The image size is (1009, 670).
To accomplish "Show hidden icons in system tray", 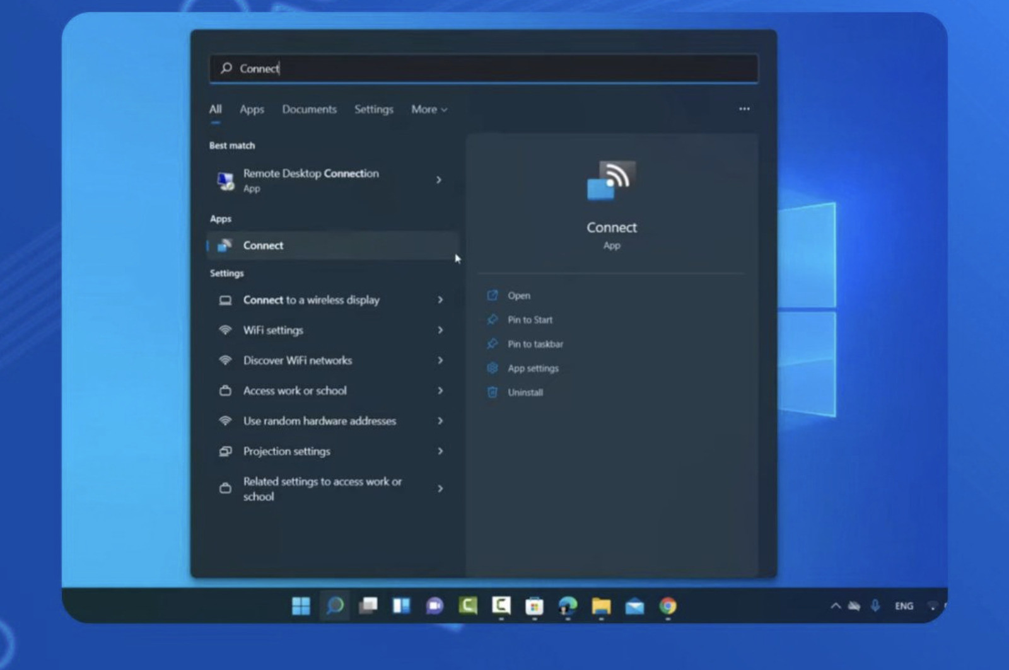I will [836, 606].
